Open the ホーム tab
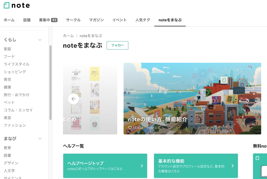Screen dimensions: 267x179 [9, 20]
